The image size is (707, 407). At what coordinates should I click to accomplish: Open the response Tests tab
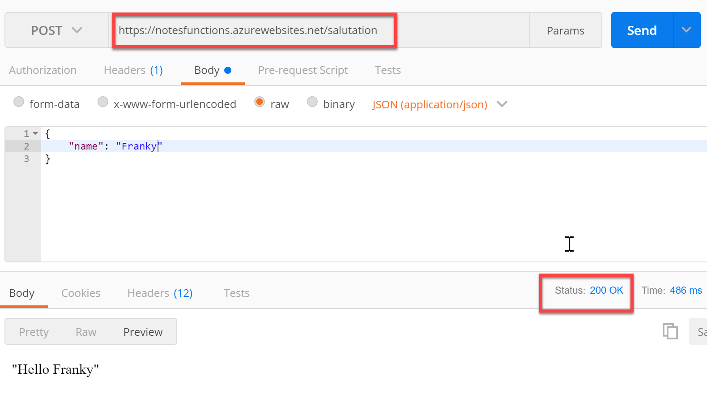[x=237, y=293]
